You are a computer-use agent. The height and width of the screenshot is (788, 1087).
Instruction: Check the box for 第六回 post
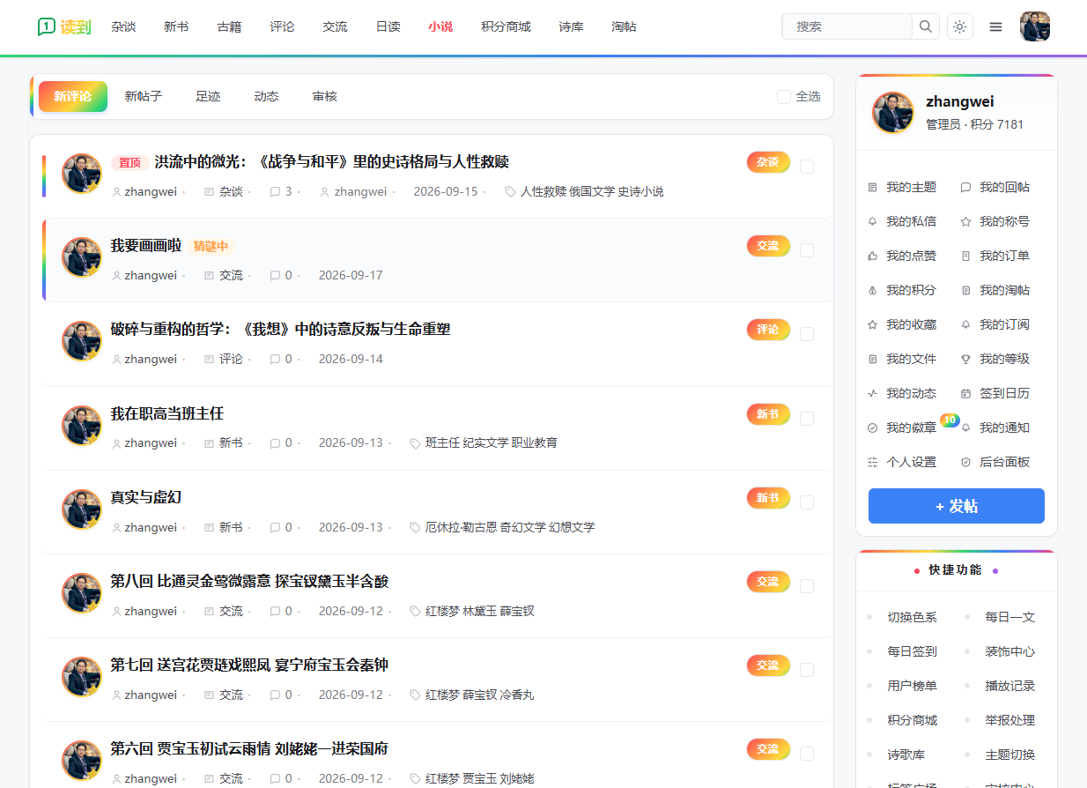(807, 754)
